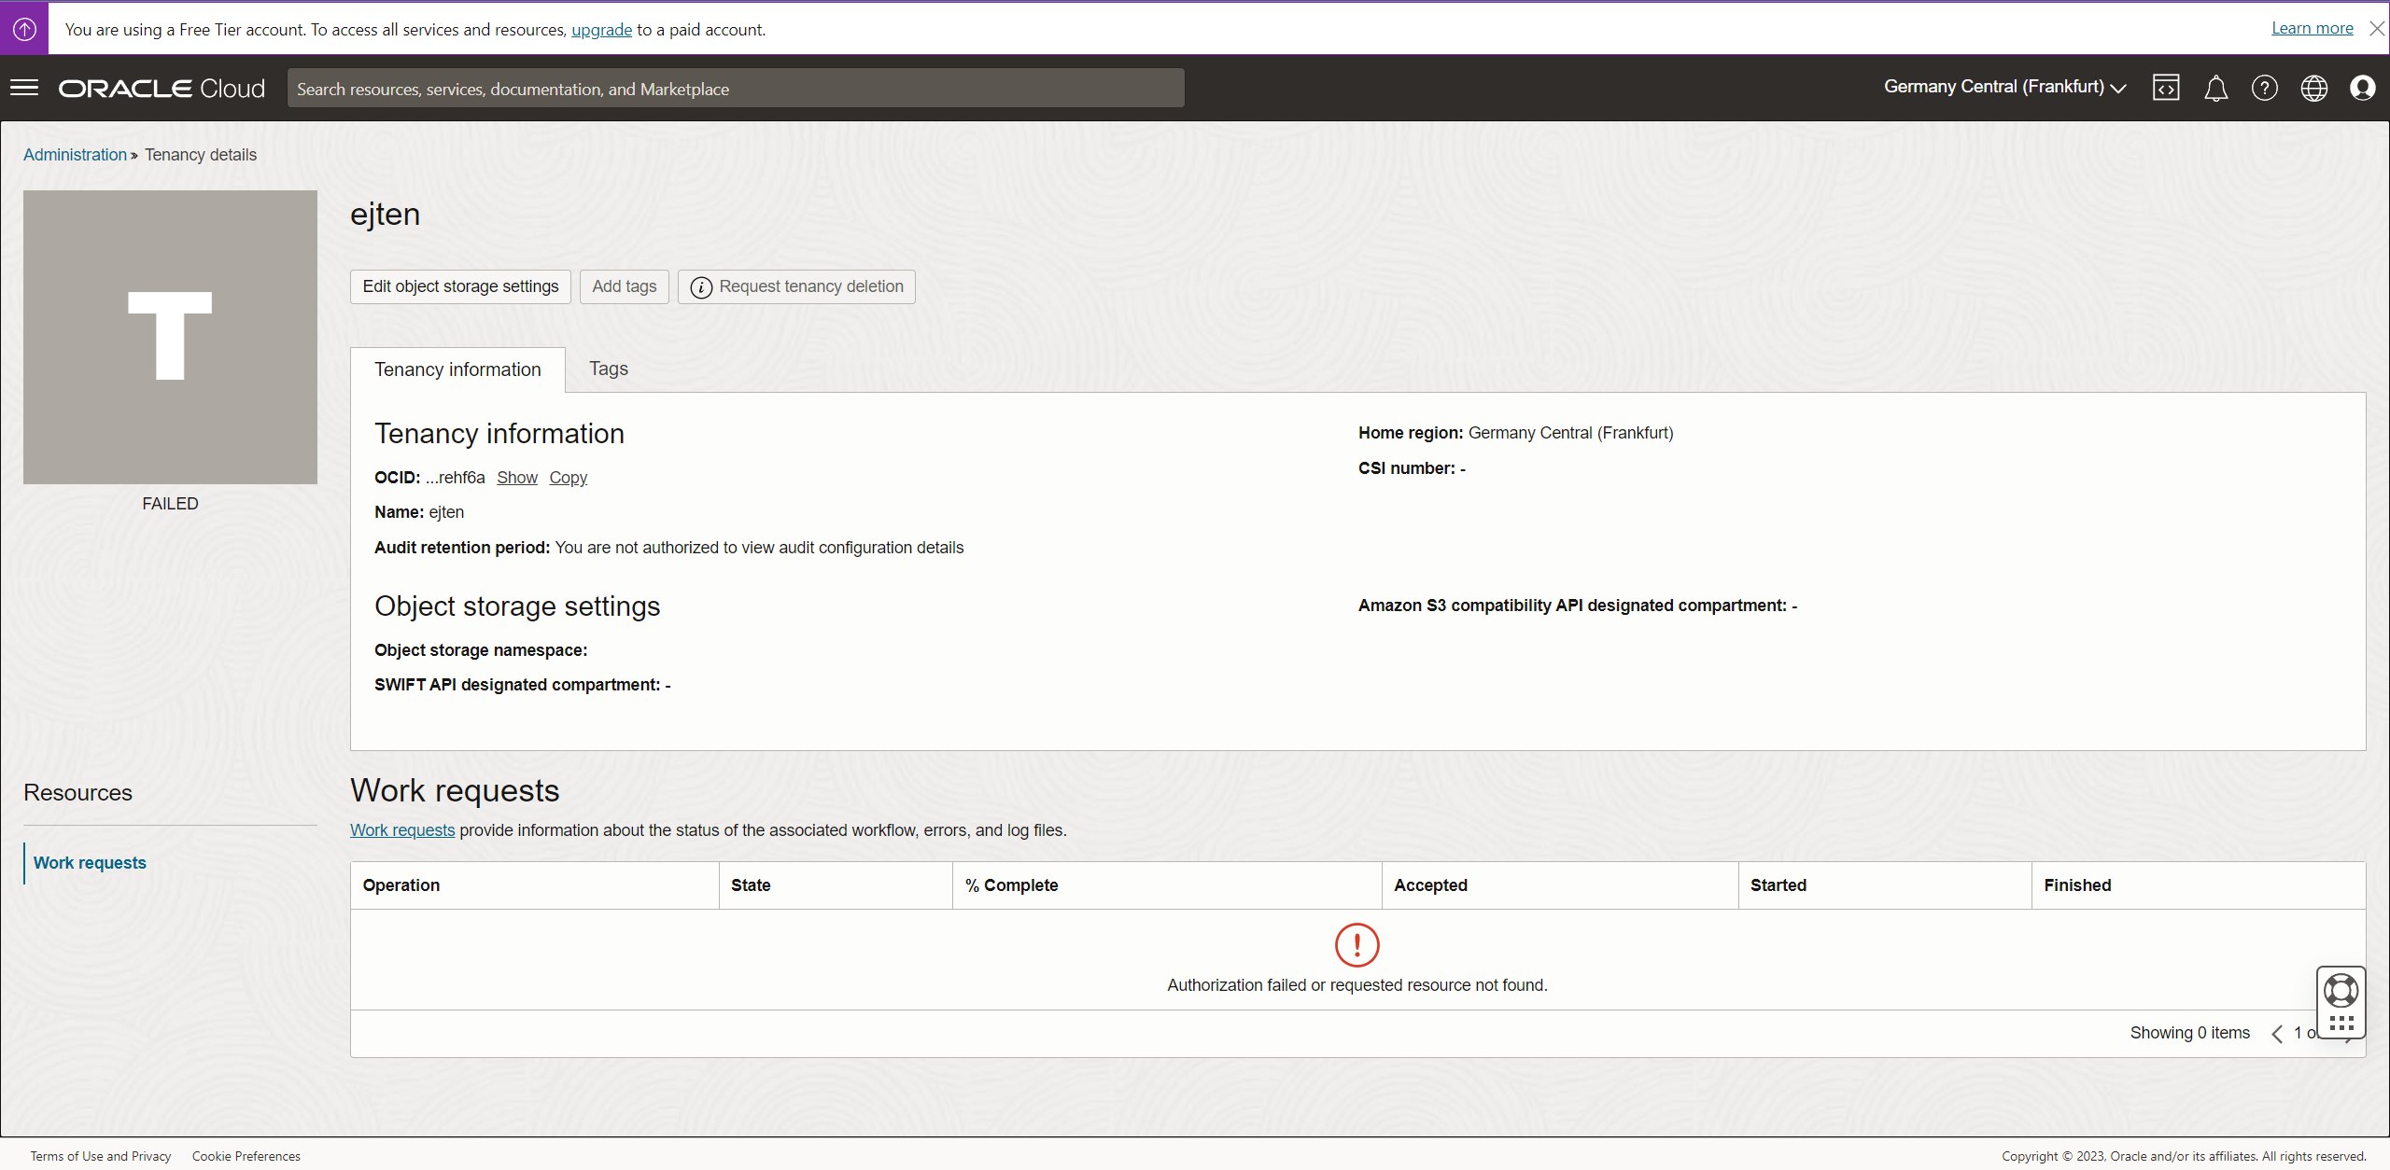This screenshot has width=2390, height=1170.
Task: Open the user profile icon
Action: (2363, 89)
